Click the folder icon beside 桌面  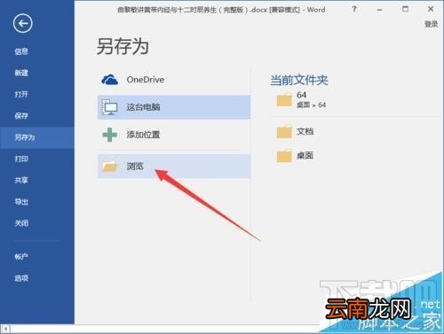pos(284,156)
